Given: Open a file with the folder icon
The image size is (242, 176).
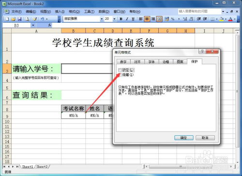Looking at the screenshot, I should (14, 19).
